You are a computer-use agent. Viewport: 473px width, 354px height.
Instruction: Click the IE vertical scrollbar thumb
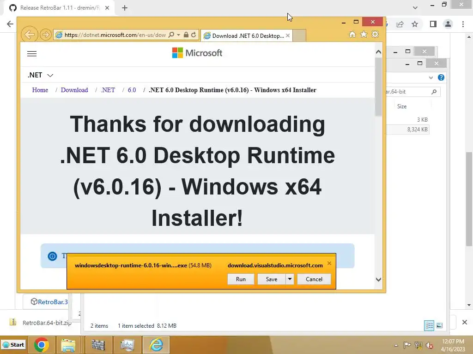click(378, 87)
